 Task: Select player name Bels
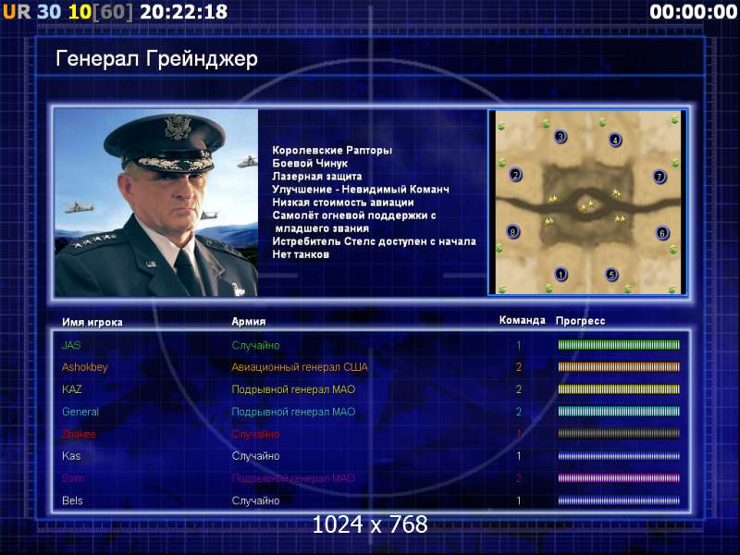point(72,500)
